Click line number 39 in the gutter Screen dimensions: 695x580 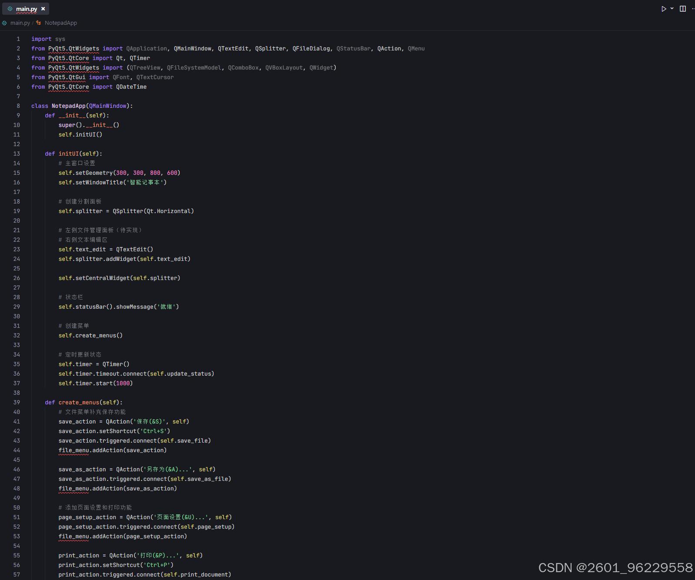coord(17,403)
